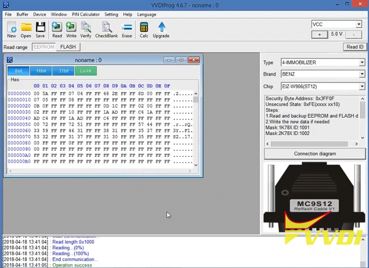Click hex row address 00000000

19,93
